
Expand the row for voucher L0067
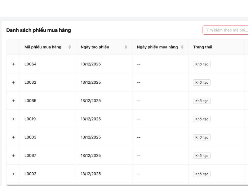pos(13,156)
